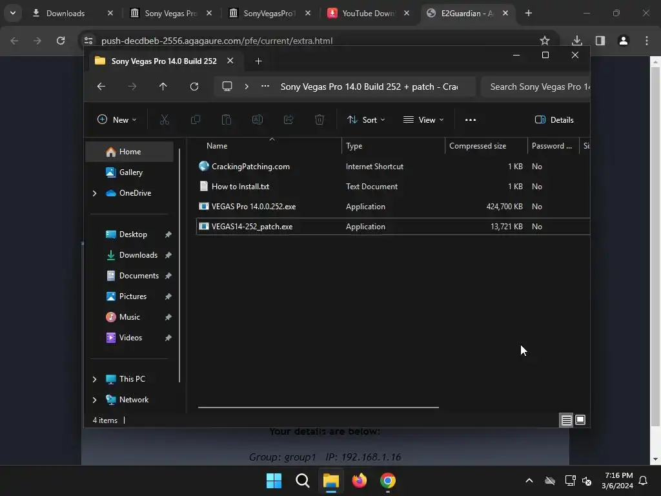Click the Share icon in Explorer toolbar
Screen dimensions: 661x496
point(289,119)
